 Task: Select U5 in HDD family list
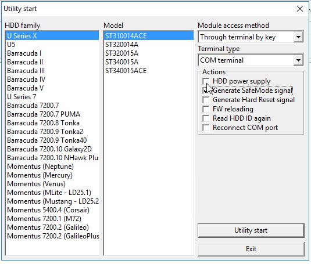(52, 45)
